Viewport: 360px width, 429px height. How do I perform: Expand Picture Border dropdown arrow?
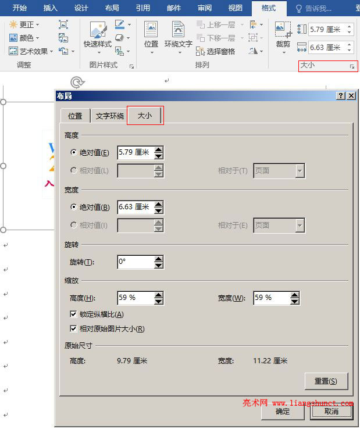pos(129,24)
